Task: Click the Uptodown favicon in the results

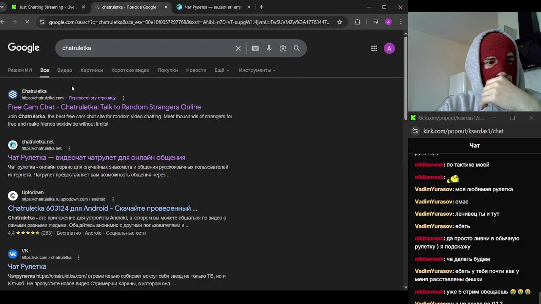Action: pos(13,195)
